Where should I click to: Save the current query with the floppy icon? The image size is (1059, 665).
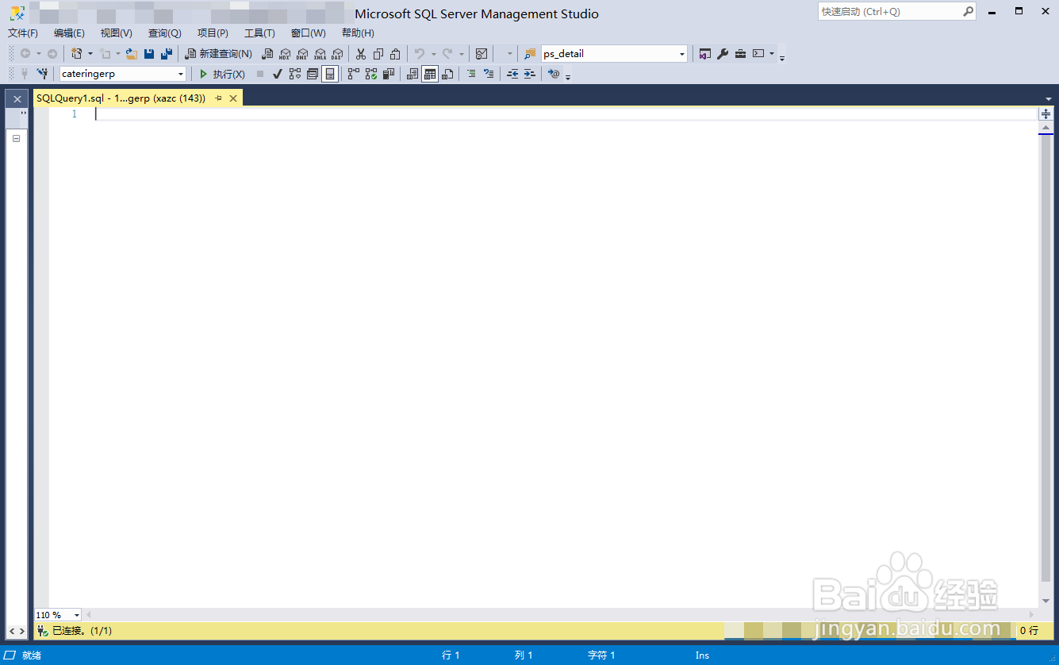point(149,54)
